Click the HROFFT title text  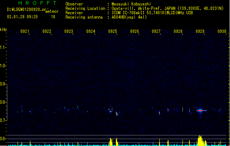coord(37,3)
